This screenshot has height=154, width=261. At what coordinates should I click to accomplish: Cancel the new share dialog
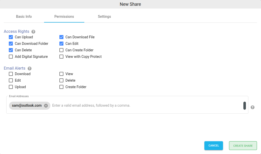click(x=213, y=145)
